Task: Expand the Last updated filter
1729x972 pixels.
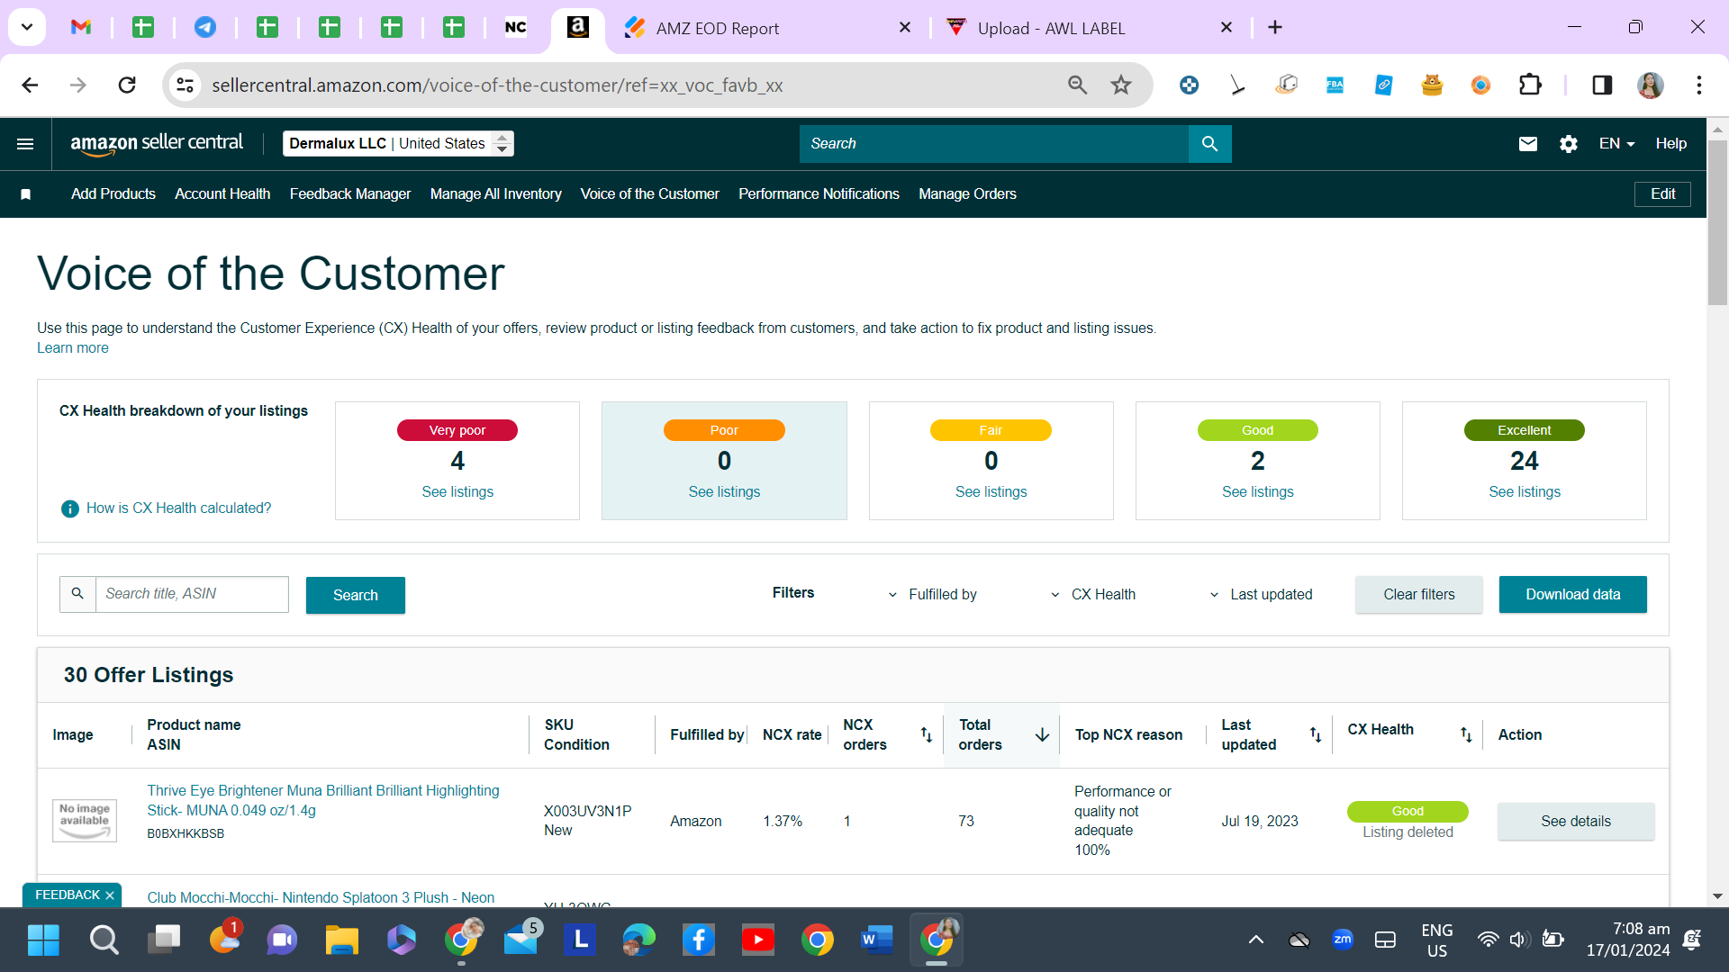Action: [1261, 595]
